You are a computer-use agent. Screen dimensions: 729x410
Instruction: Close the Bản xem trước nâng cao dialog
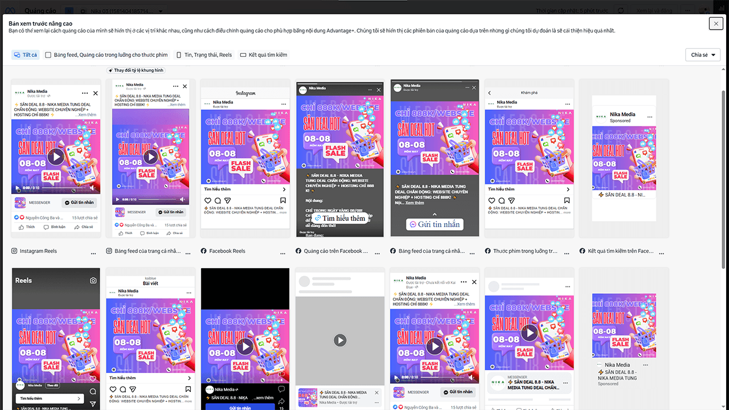point(716,23)
